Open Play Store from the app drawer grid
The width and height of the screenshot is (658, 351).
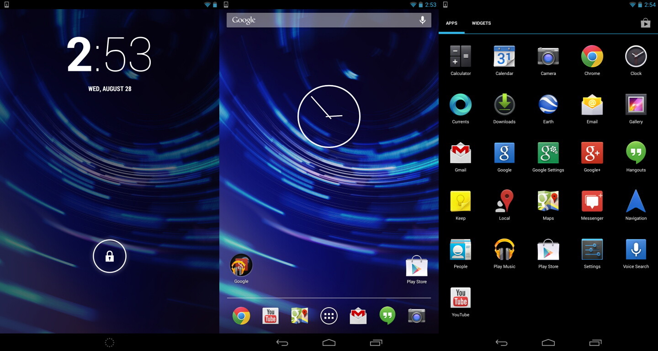click(548, 250)
